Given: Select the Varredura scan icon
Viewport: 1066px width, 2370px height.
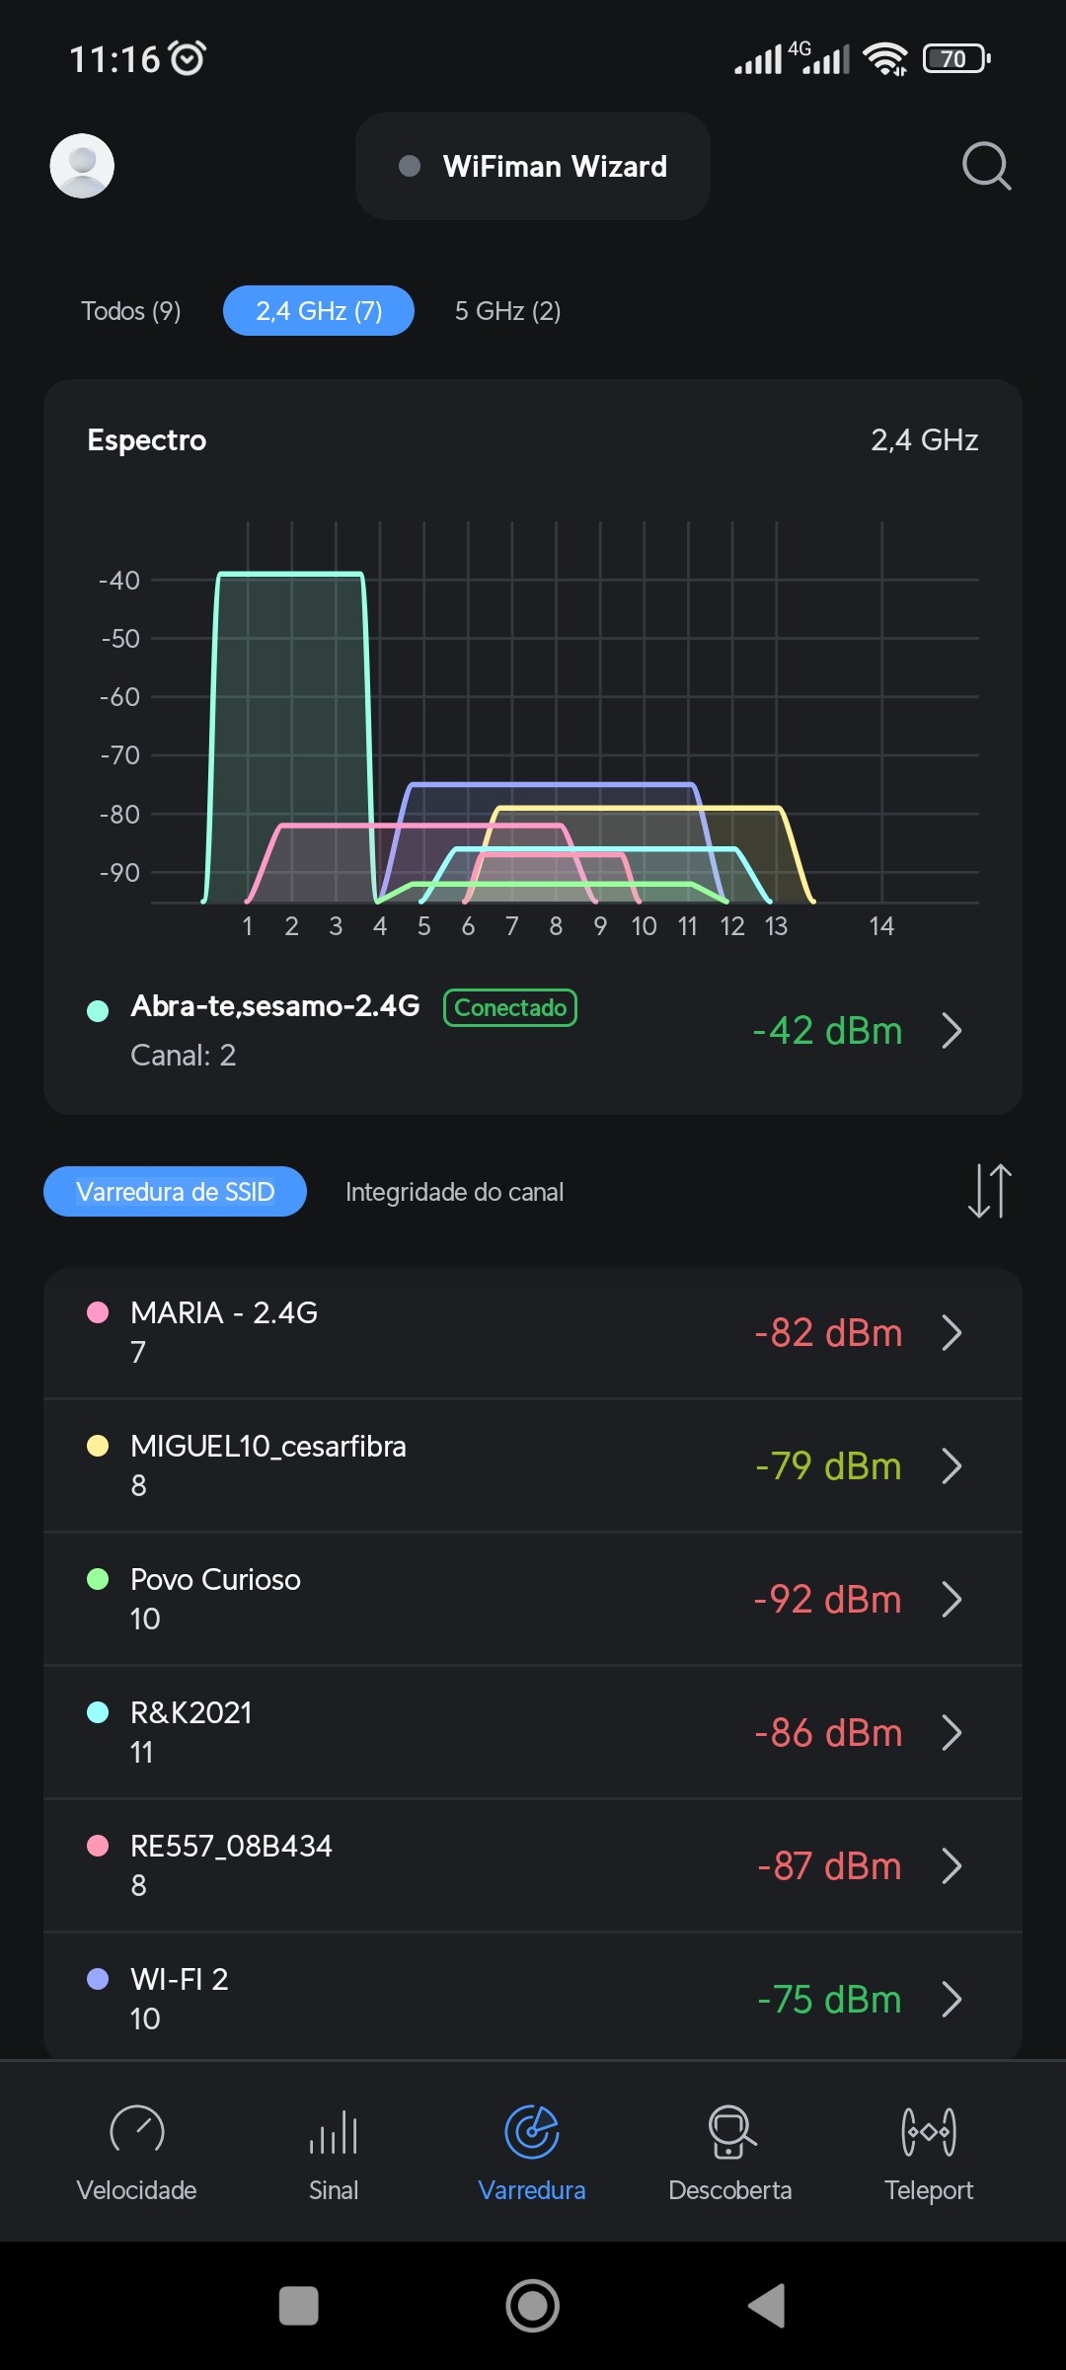Looking at the screenshot, I should (x=532, y=2131).
